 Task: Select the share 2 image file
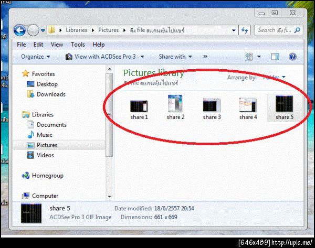coord(175,107)
